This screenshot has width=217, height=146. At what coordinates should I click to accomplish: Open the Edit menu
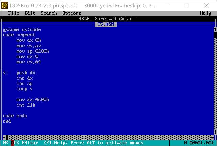coord(30,13)
